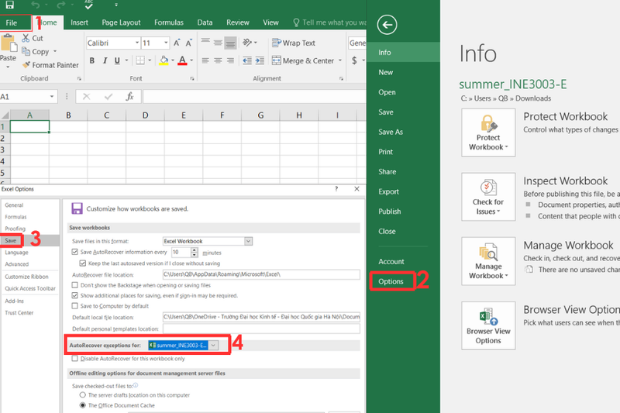Open Save files in this format dropdown
620x413 pixels.
(248, 241)
